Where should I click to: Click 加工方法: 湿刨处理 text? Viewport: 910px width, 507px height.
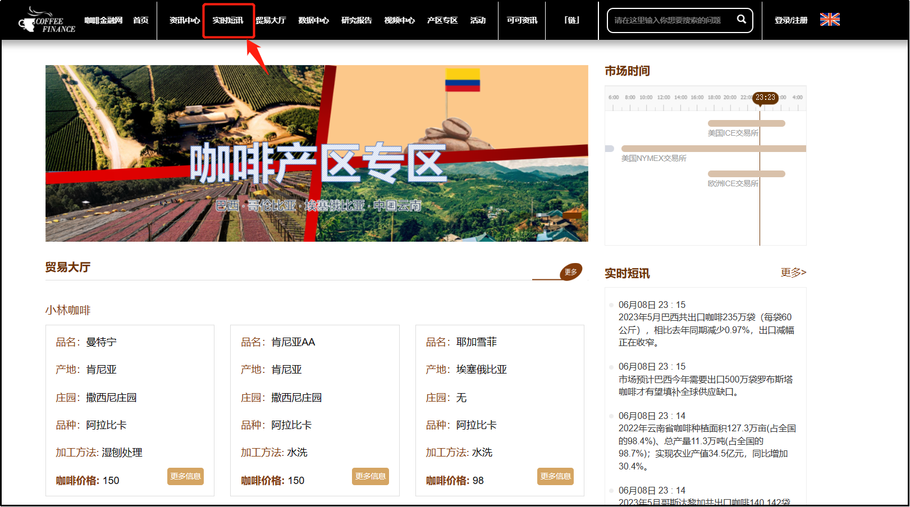click(x=99, y=453)
